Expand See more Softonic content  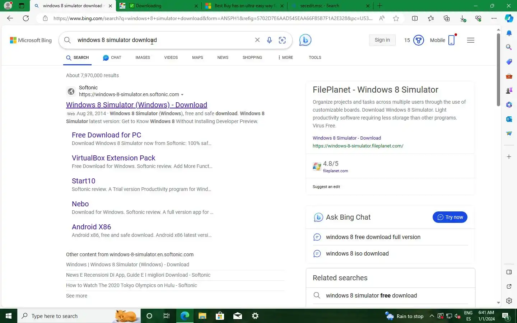point(76,296)
